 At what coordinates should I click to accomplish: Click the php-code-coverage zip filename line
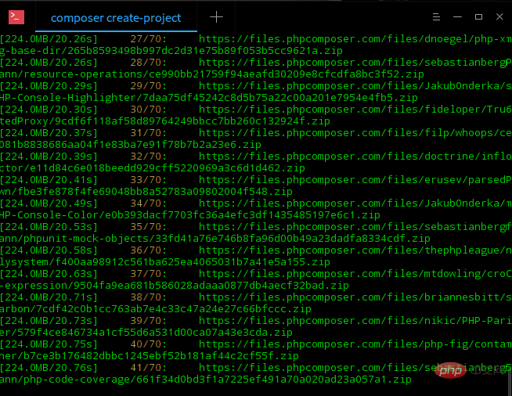point(206,380)
